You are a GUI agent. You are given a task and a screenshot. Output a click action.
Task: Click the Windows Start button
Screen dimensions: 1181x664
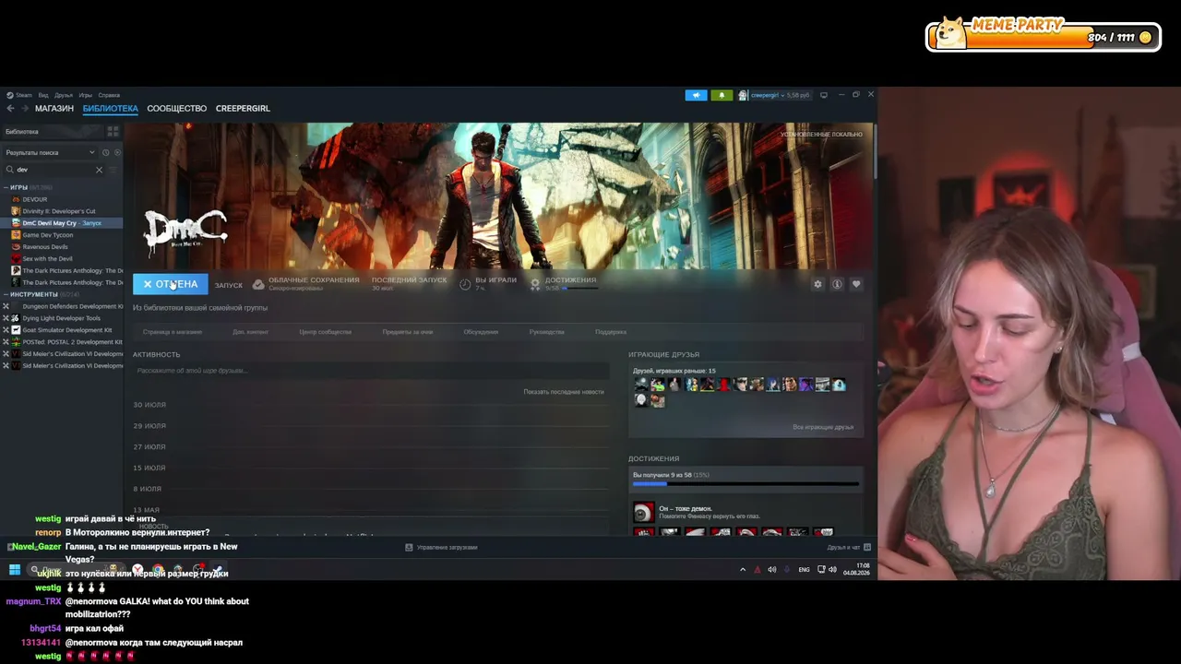point(15,570)
